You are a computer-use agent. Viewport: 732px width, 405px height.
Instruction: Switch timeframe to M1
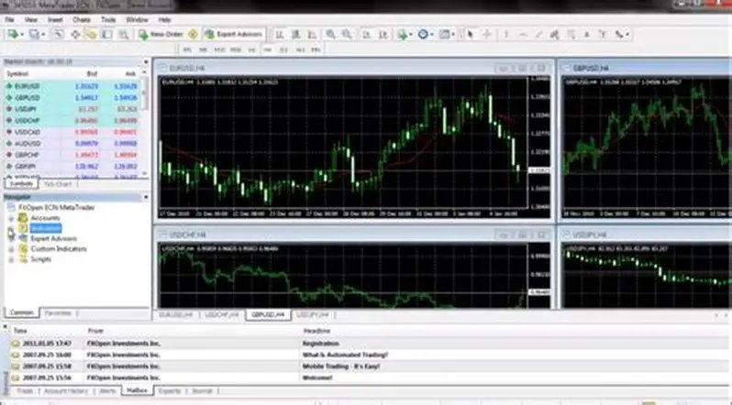pos(187,49)
